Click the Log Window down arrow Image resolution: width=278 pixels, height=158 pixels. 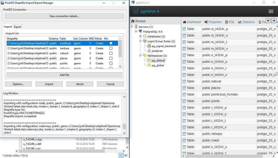coord(124,133)
